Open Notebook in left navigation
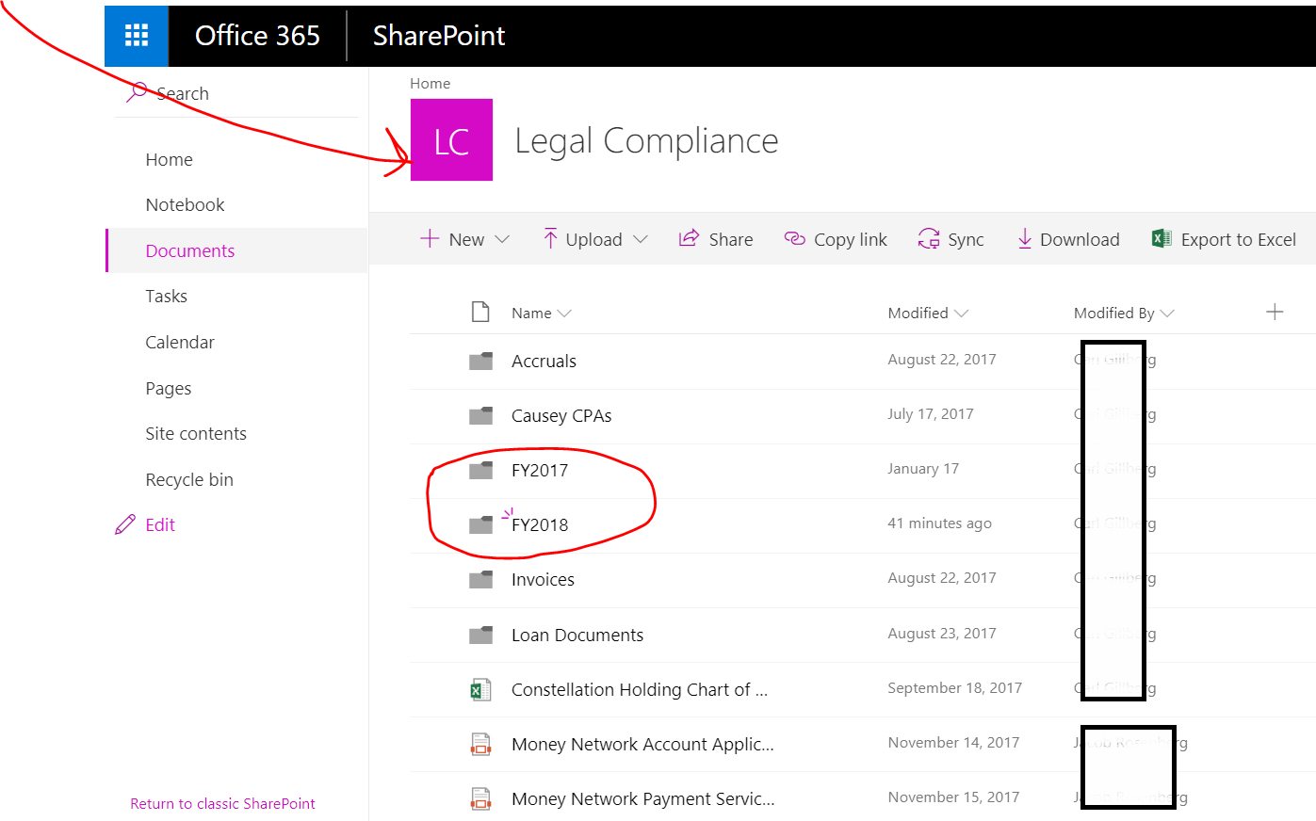The width and height of the screenshot is (1316, 821). click(185, 204)
